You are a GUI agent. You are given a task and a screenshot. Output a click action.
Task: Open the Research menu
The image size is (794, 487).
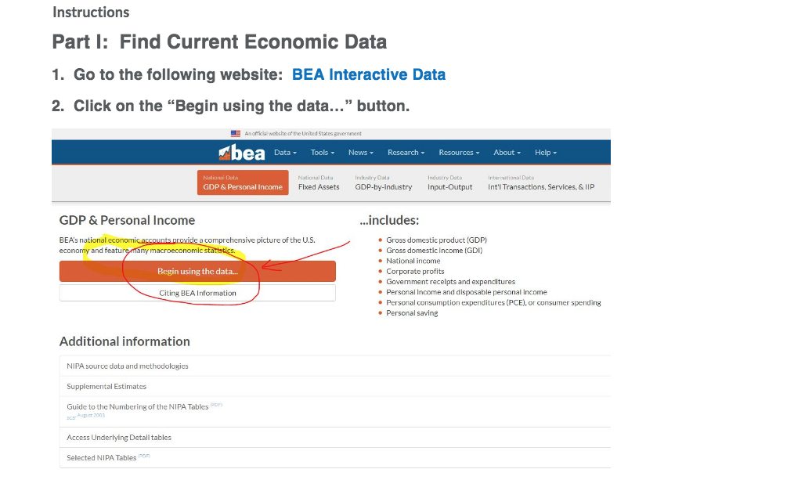click(x=406, y=153)
